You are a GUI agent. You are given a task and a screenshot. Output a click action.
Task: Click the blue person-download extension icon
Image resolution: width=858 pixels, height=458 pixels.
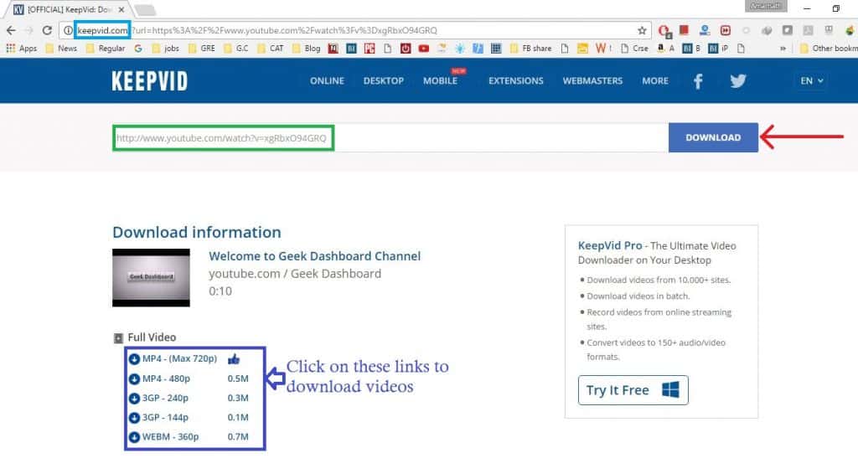pyautogui.click(x=705, y=30)
